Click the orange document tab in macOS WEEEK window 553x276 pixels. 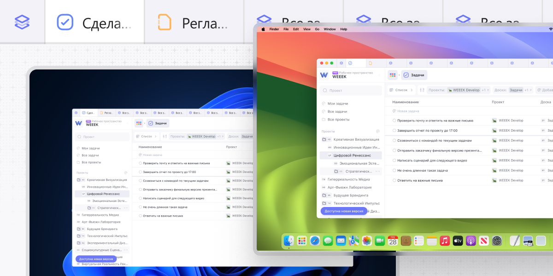point(370,63)
